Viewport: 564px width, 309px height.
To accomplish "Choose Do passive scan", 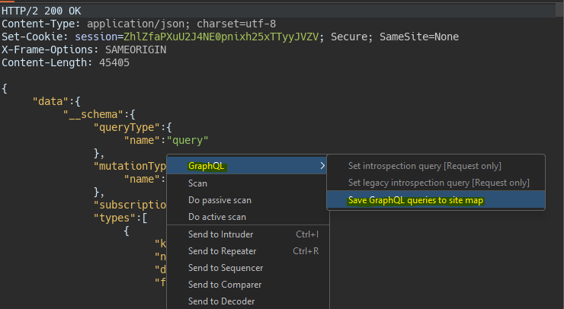I will pyautogui.click(x=220, y=200).
